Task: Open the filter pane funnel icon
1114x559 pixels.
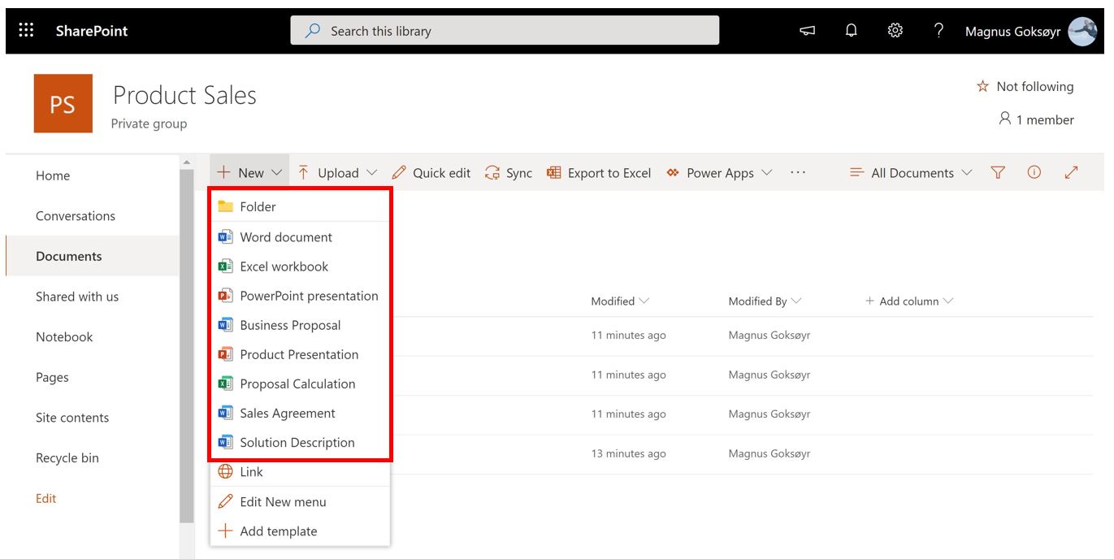Action: [998, 172]
